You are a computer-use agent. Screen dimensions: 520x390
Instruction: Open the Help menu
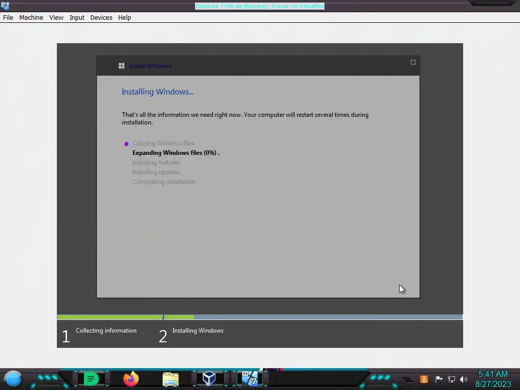tap(125, 18)
